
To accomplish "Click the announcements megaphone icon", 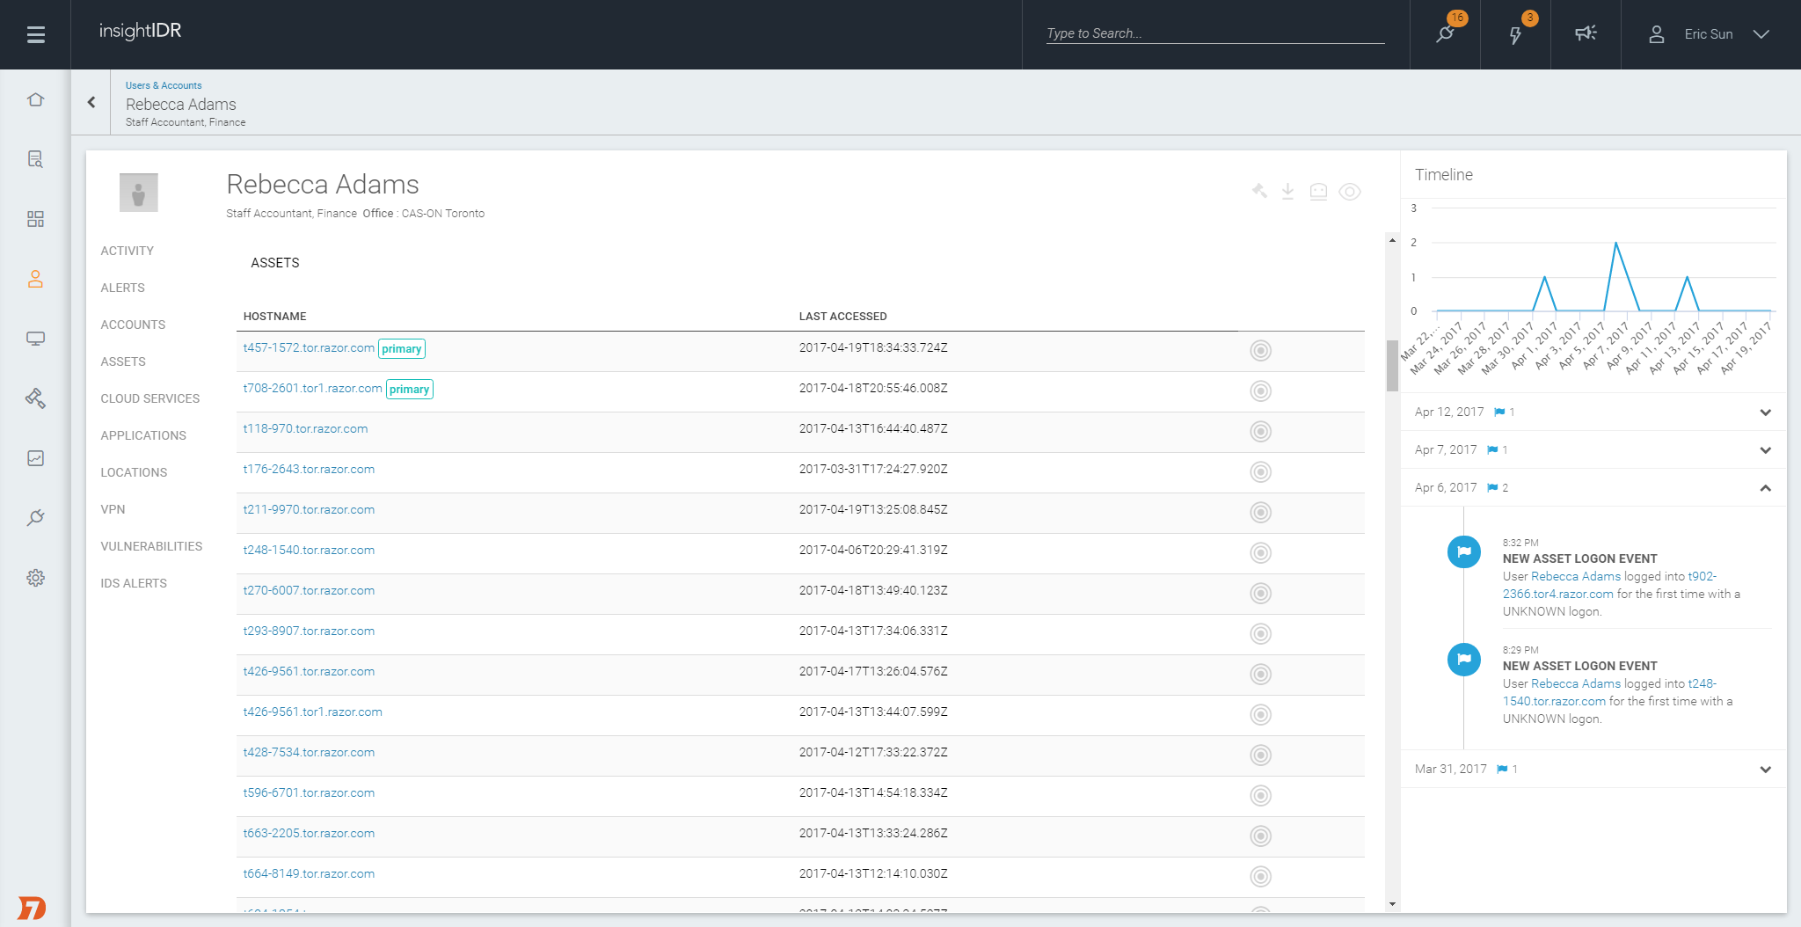I will click(x=1586, y=33).
